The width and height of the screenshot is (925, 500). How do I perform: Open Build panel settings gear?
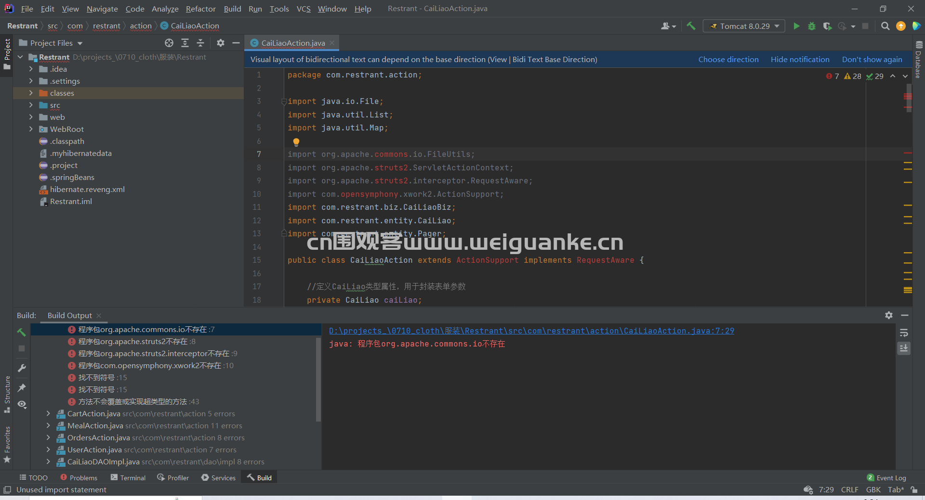(x=889, y=315)
